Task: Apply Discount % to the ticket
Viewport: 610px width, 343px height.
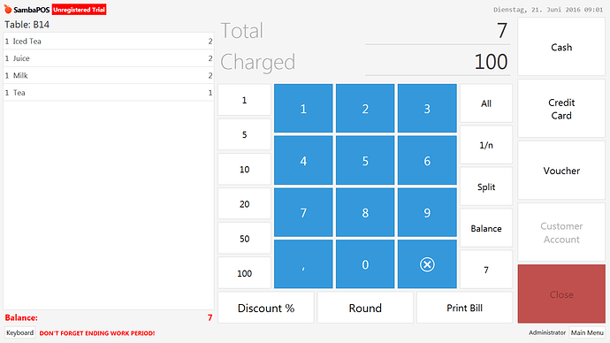Action: (266, 308)
